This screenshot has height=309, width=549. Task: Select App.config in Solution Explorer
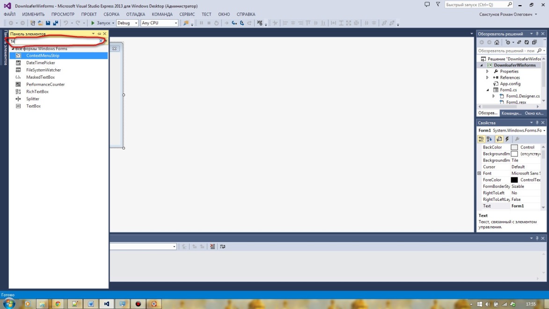point(510,84)
